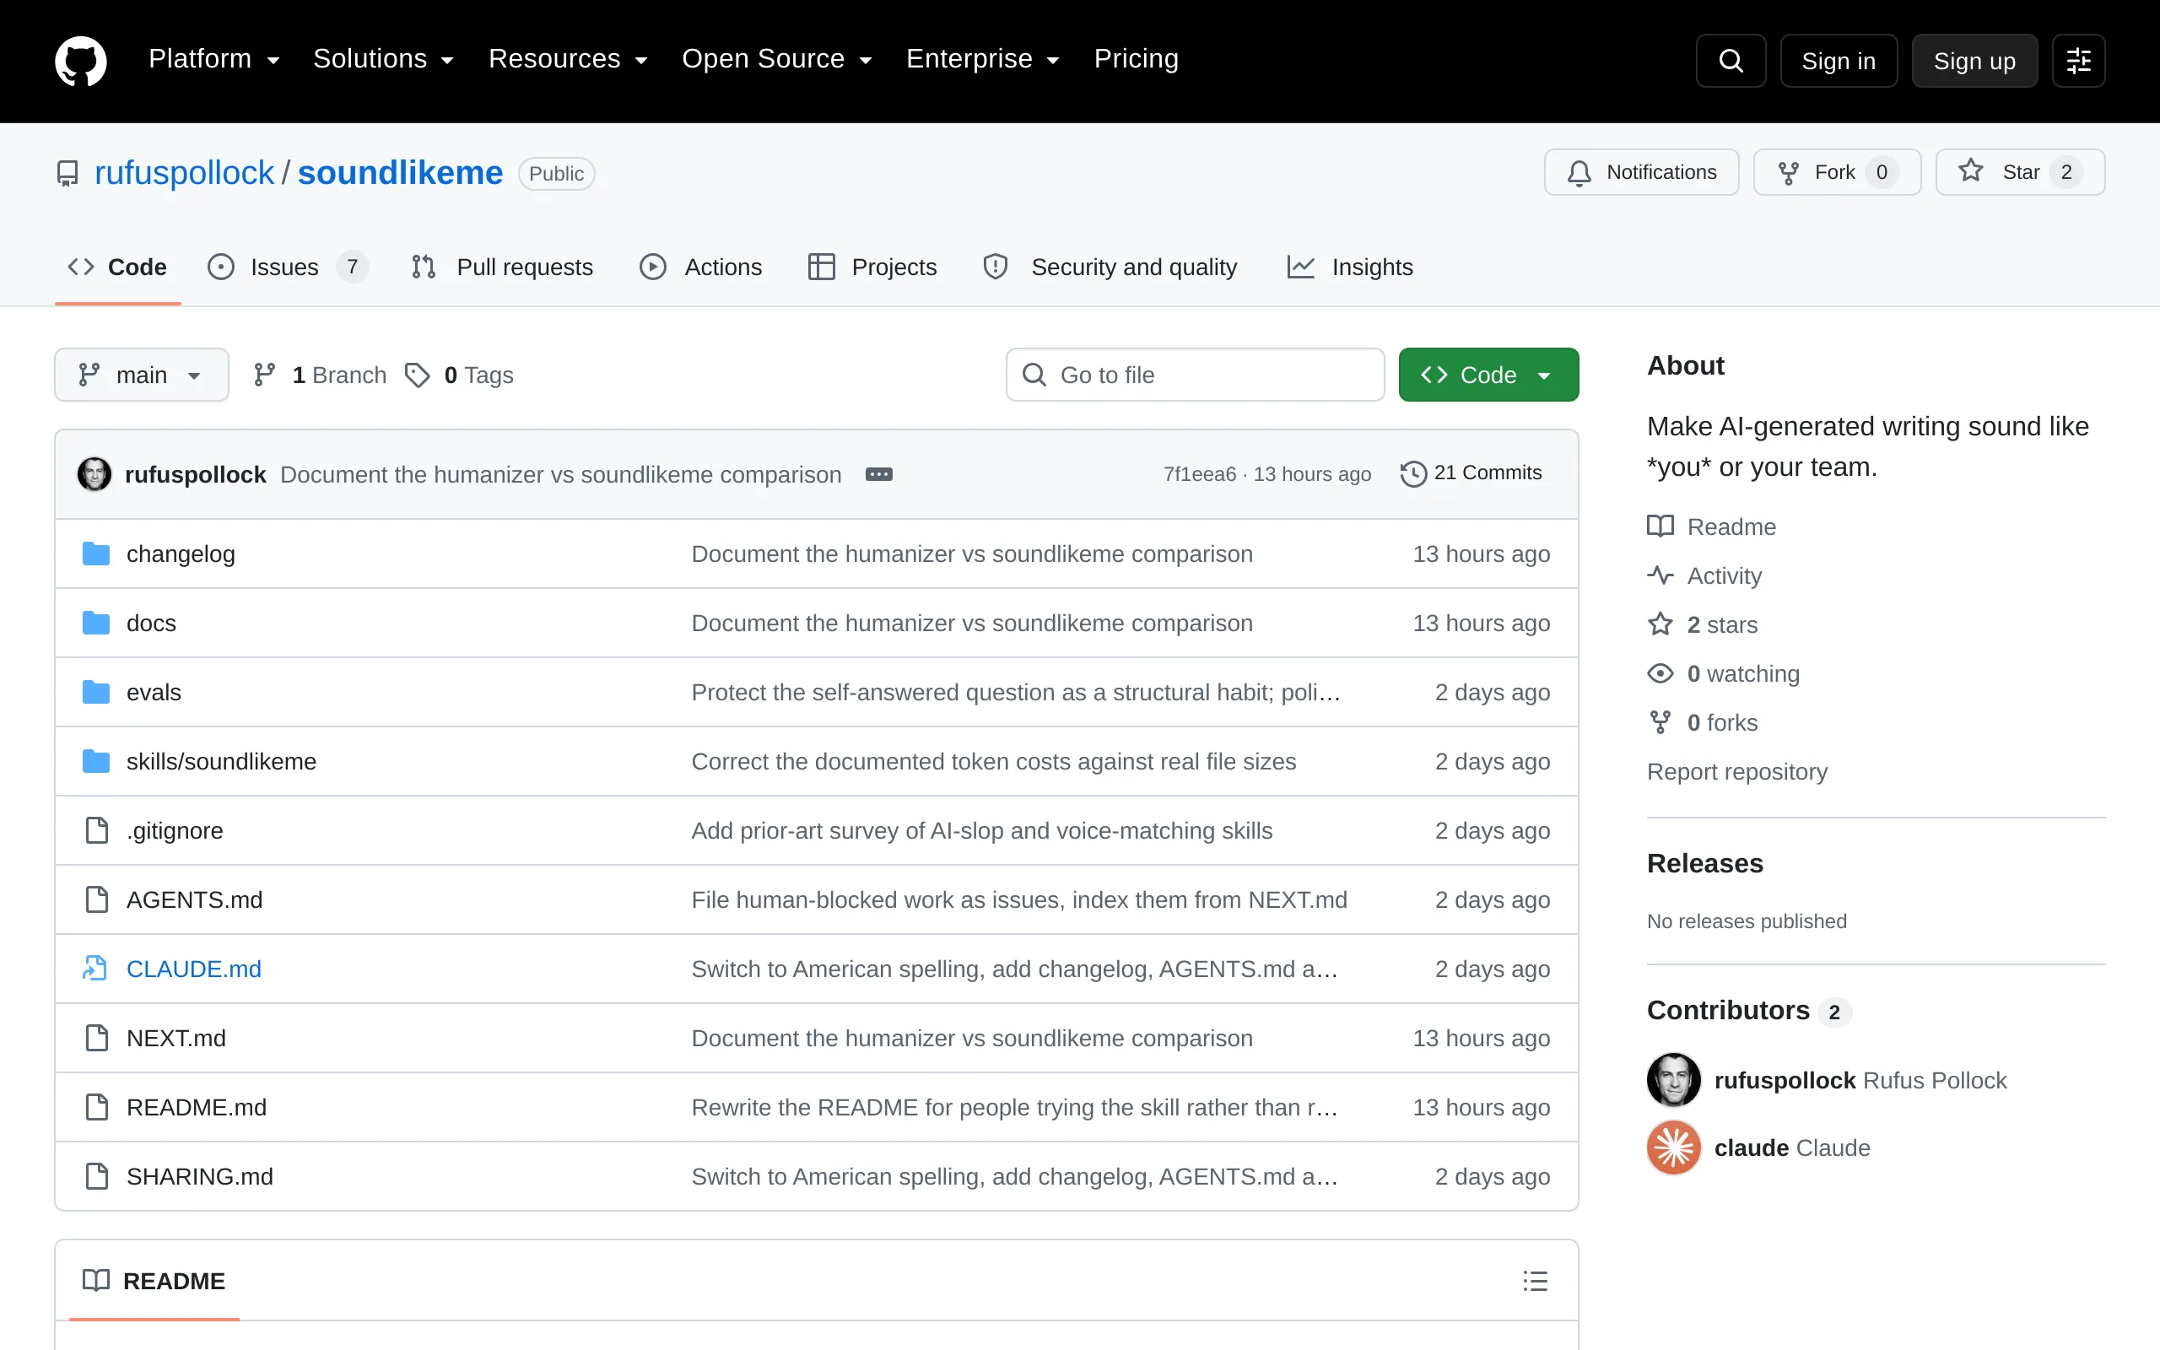Expand the Platform menu
The height and width of the screenshot is (1350, 2160).
214,59
